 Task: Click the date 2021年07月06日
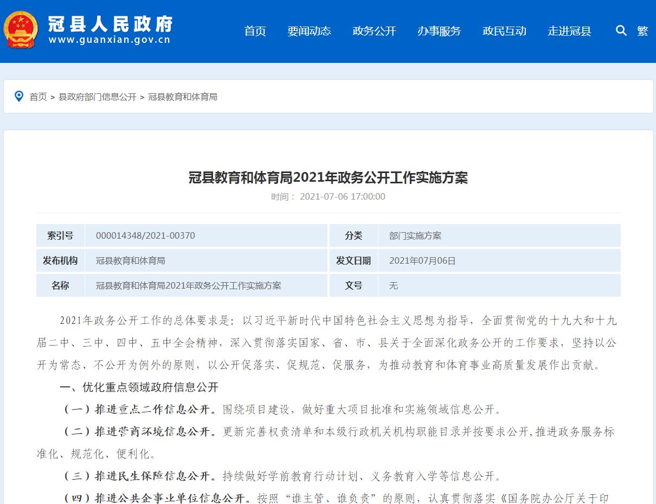(x=422, y=260)
